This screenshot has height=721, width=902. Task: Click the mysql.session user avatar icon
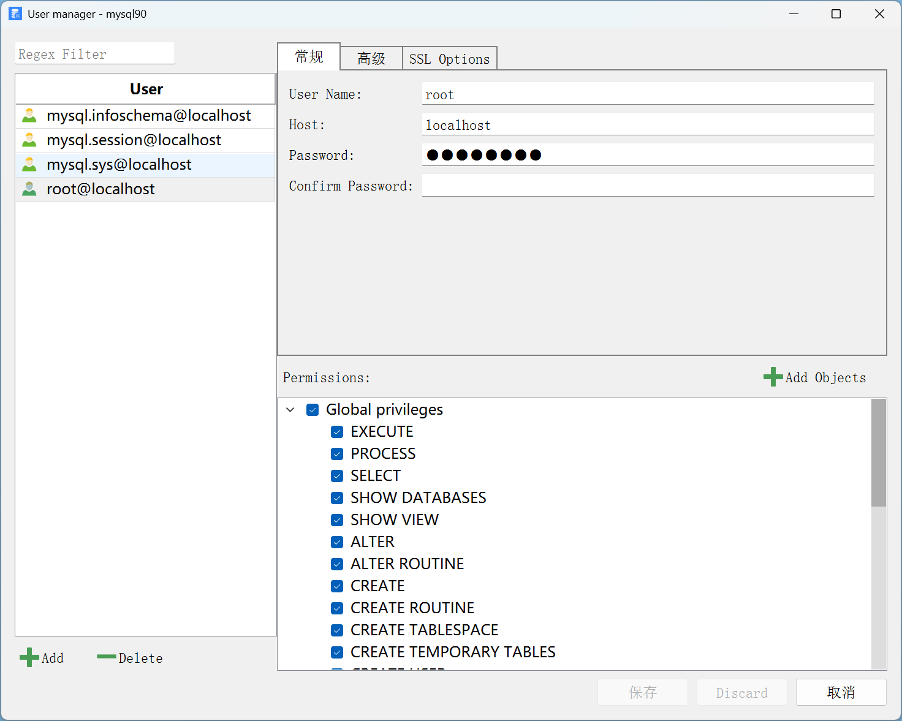pos(29,140)
